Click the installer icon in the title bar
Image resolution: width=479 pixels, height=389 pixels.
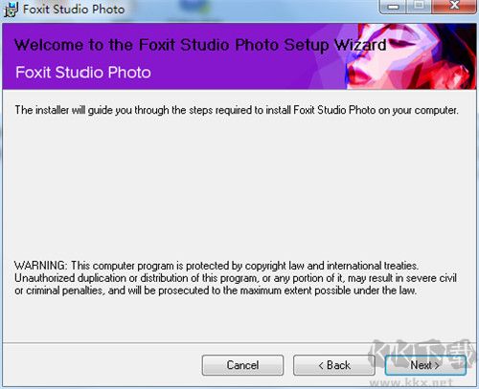11,10
